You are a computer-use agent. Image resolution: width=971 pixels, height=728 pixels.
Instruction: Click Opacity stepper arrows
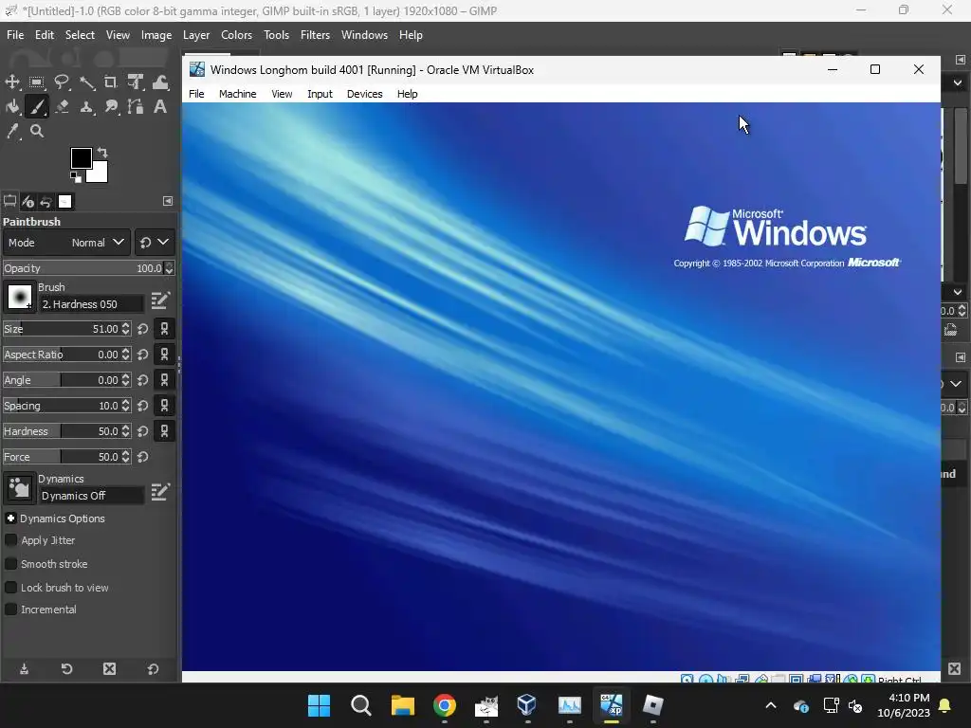pos(169,268)
